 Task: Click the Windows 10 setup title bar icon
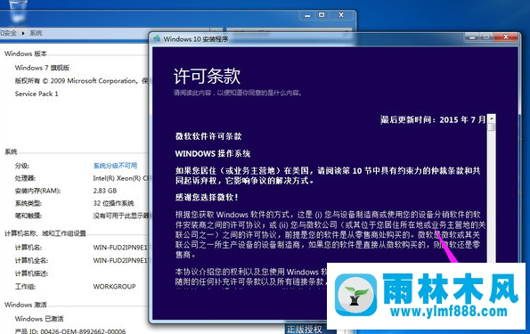(157, 38)
